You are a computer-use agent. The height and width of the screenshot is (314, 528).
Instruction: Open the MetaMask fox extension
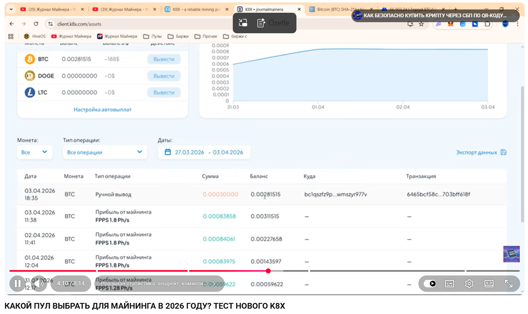pos(450,24)
